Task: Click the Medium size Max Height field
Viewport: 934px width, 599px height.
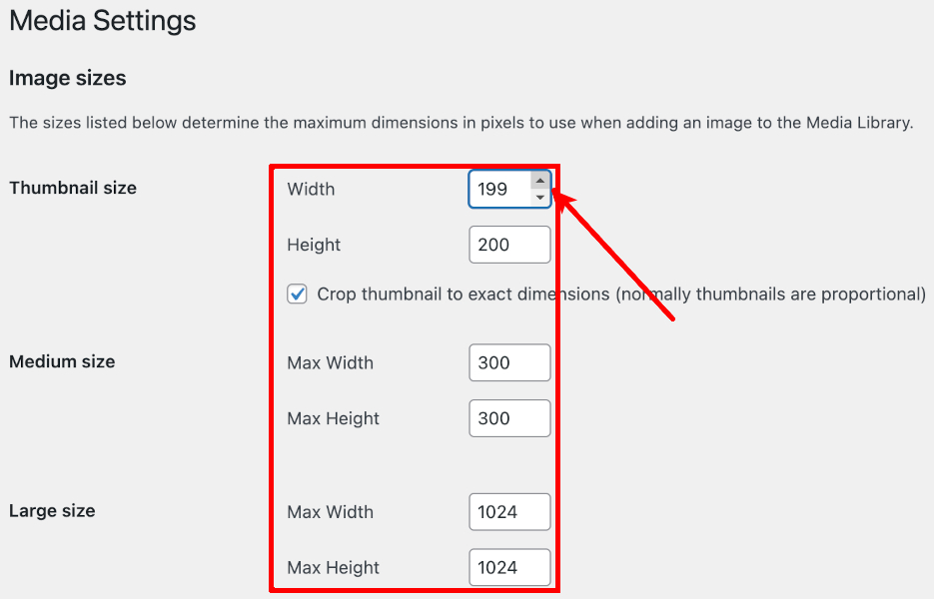Action: [509, 418]
